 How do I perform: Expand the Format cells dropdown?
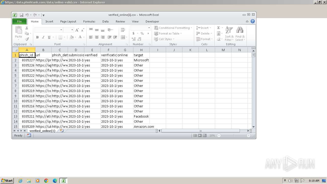tap(212, 39)
